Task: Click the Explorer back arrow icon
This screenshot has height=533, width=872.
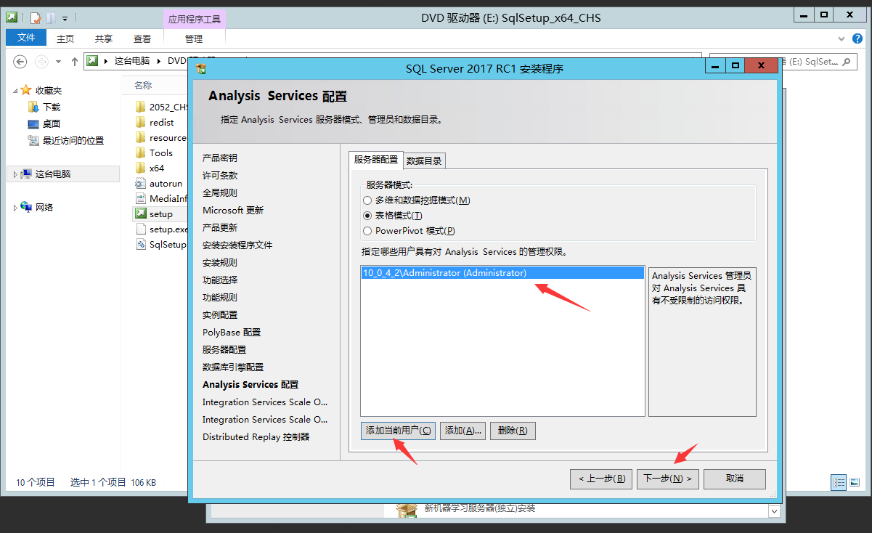Action: tap(20, 62)
